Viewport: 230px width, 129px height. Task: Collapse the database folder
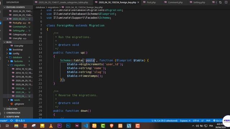tap(17, 57)
